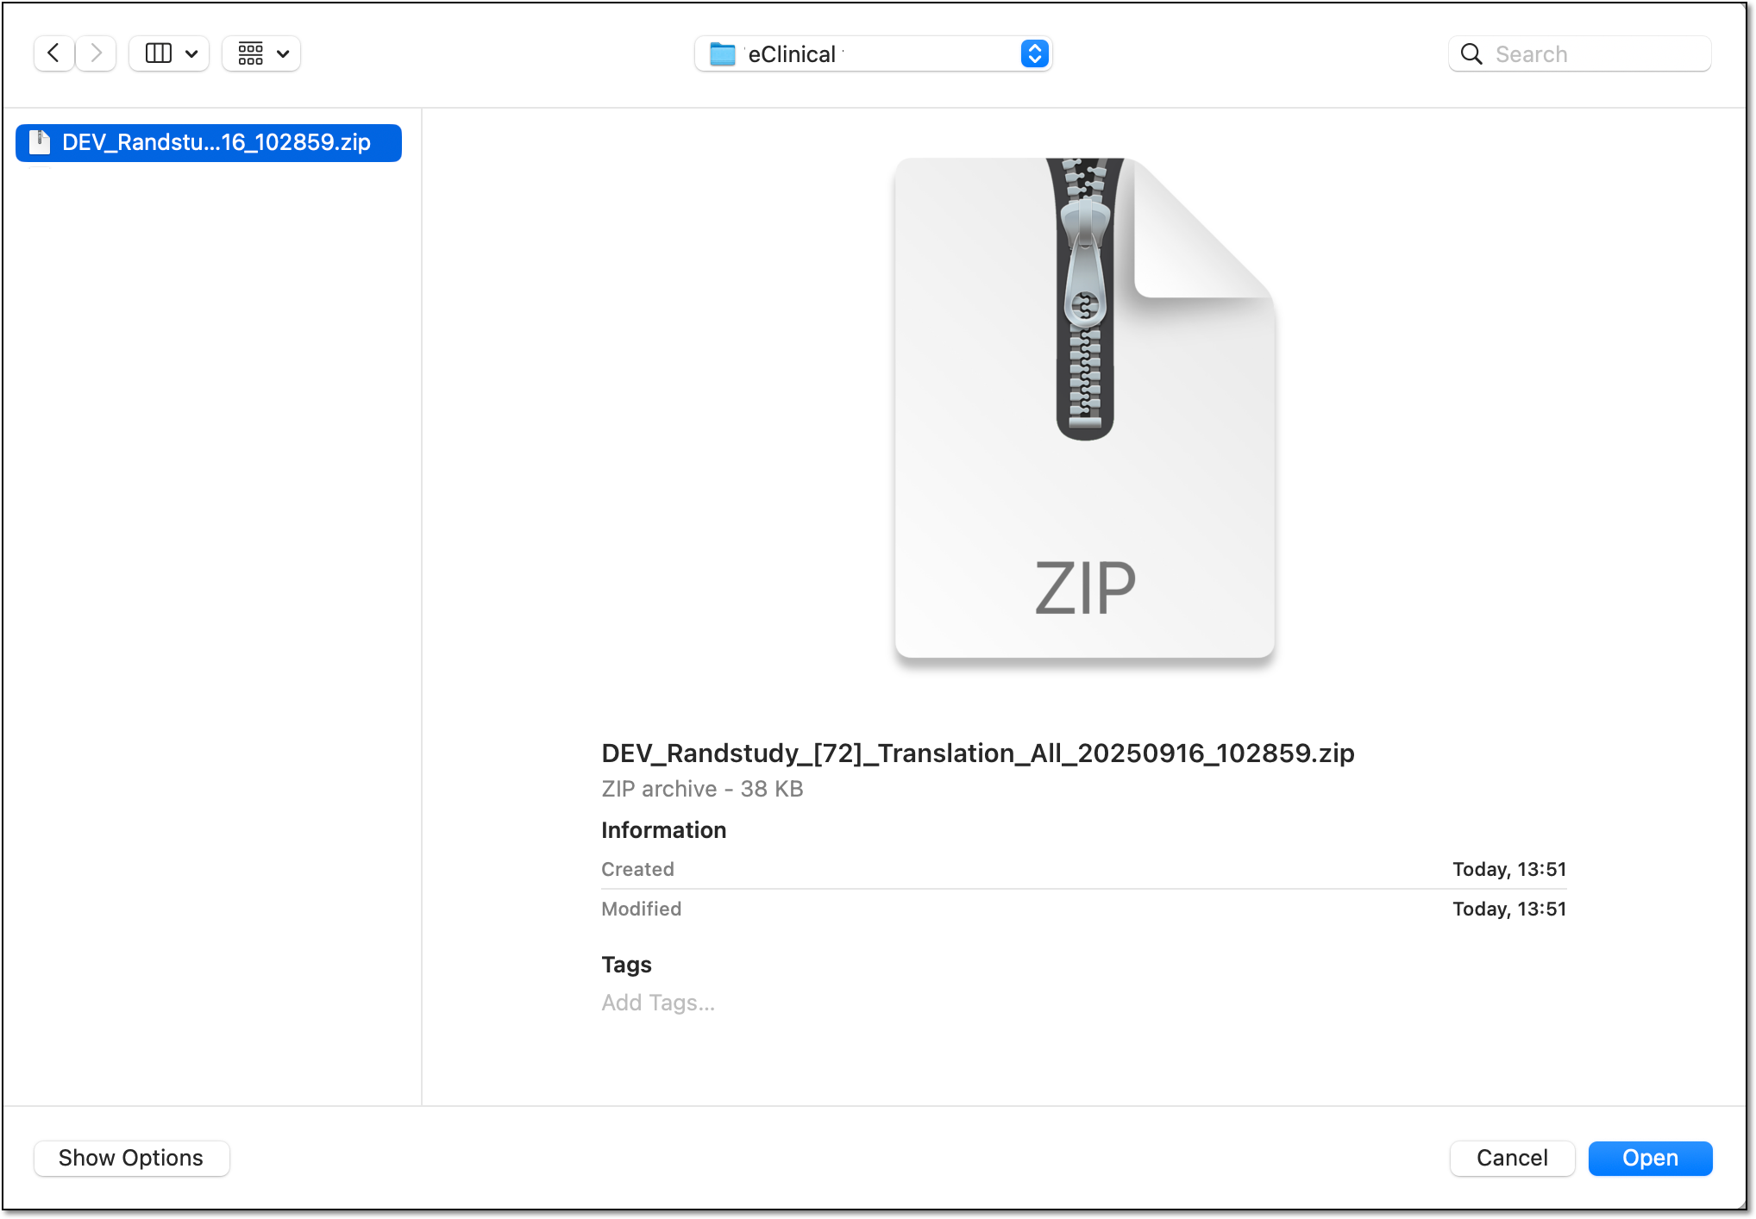Click the blue up-down arrows on folder popup

point(1034,54)
